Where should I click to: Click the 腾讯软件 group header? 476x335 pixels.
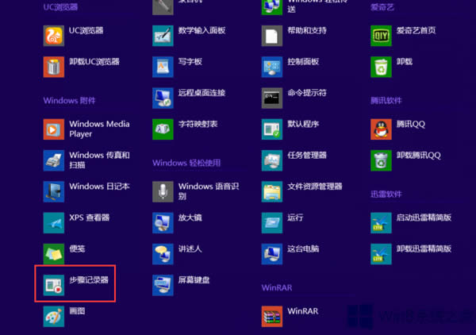pos(386,101)
